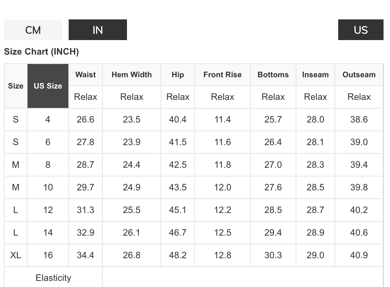
Task: Click the Inseam column header
Action: (315, 75)
